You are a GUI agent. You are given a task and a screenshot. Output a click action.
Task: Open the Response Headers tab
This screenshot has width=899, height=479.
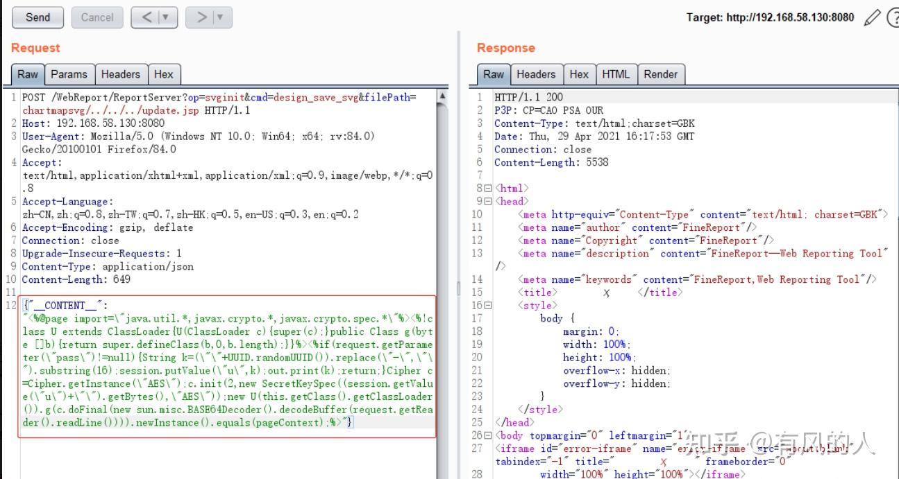[x=536, y=74]
